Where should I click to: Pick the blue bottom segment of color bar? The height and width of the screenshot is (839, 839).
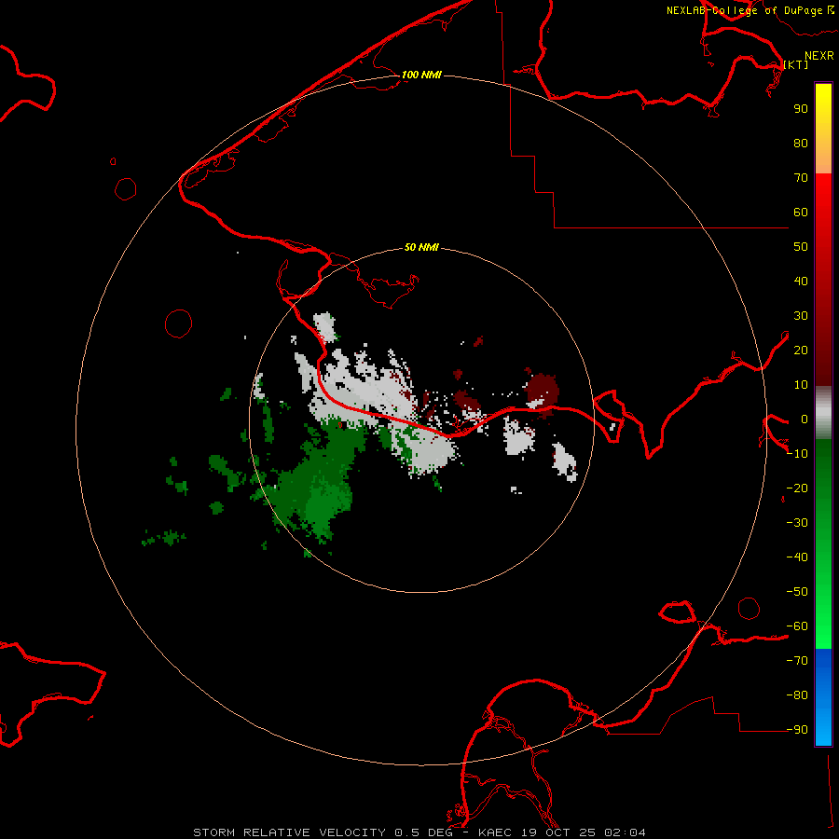point(823,696)
